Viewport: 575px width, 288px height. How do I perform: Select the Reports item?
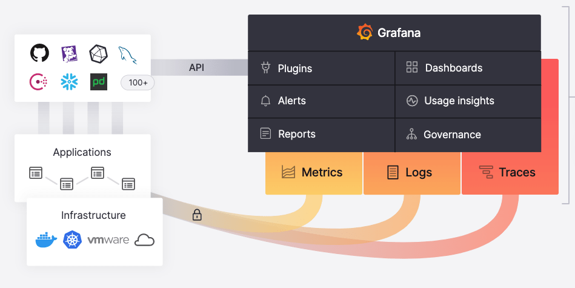click(321, 135)
